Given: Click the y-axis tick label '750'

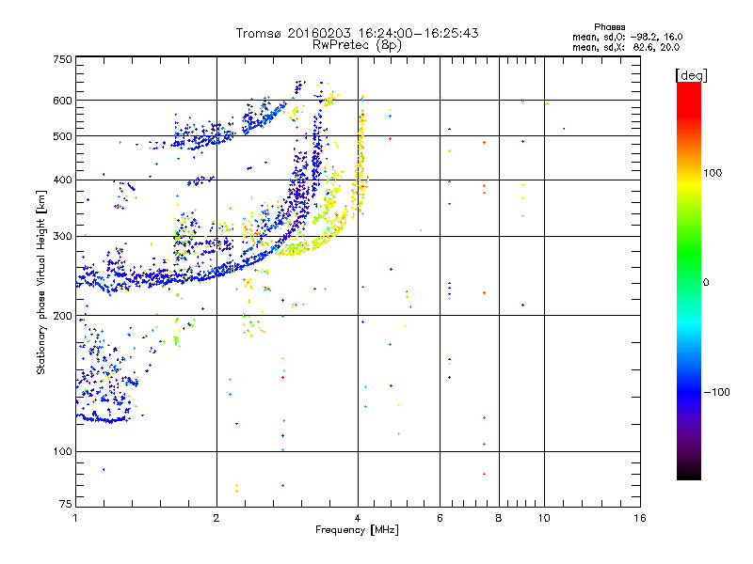Looking at the screenshot, I should (x=62, y=59).
